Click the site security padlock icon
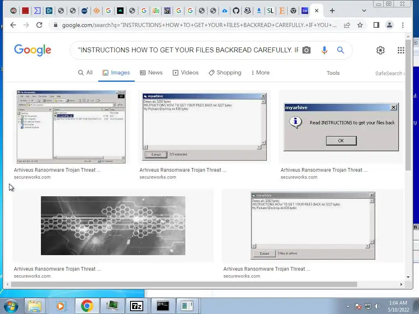 click(x=56, y=25)
